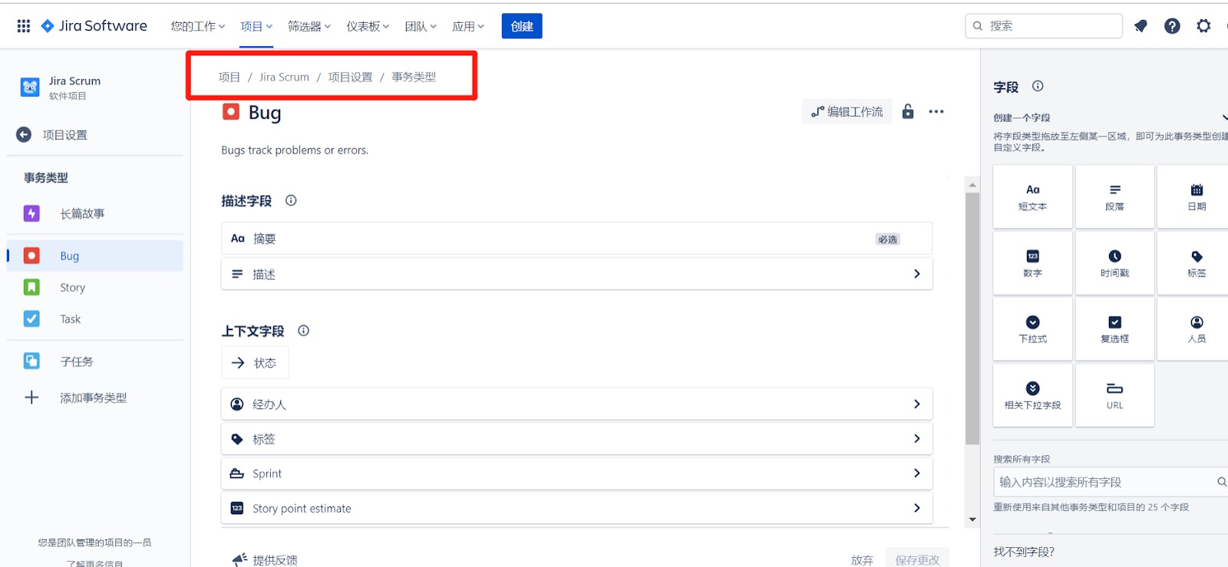Click the info icon beside 字段 heading
Viewport: 1228px width, 567px height.
click(x=1038, y=86)
